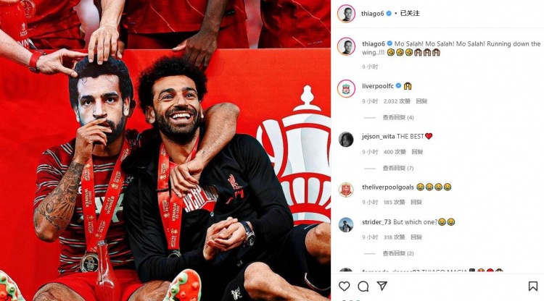Open strider_73 commenter avatar

[x=346, y=225]
